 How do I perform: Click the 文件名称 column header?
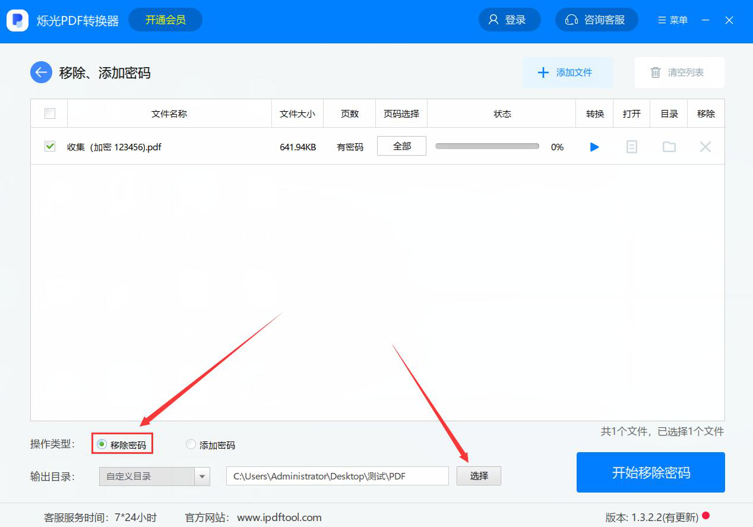(169, 113)
